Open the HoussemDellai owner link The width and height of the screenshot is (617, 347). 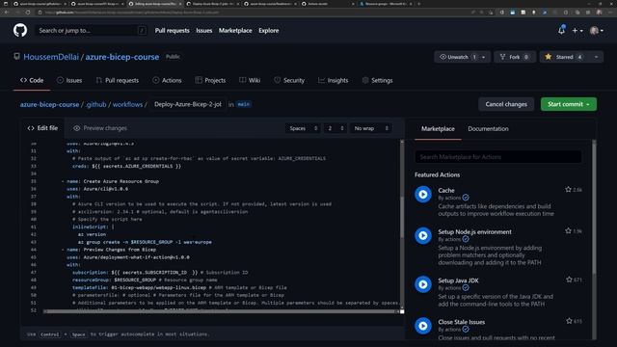[x=51, y=57]
